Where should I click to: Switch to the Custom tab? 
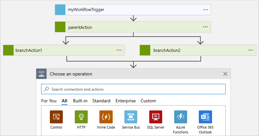(148, 101)
